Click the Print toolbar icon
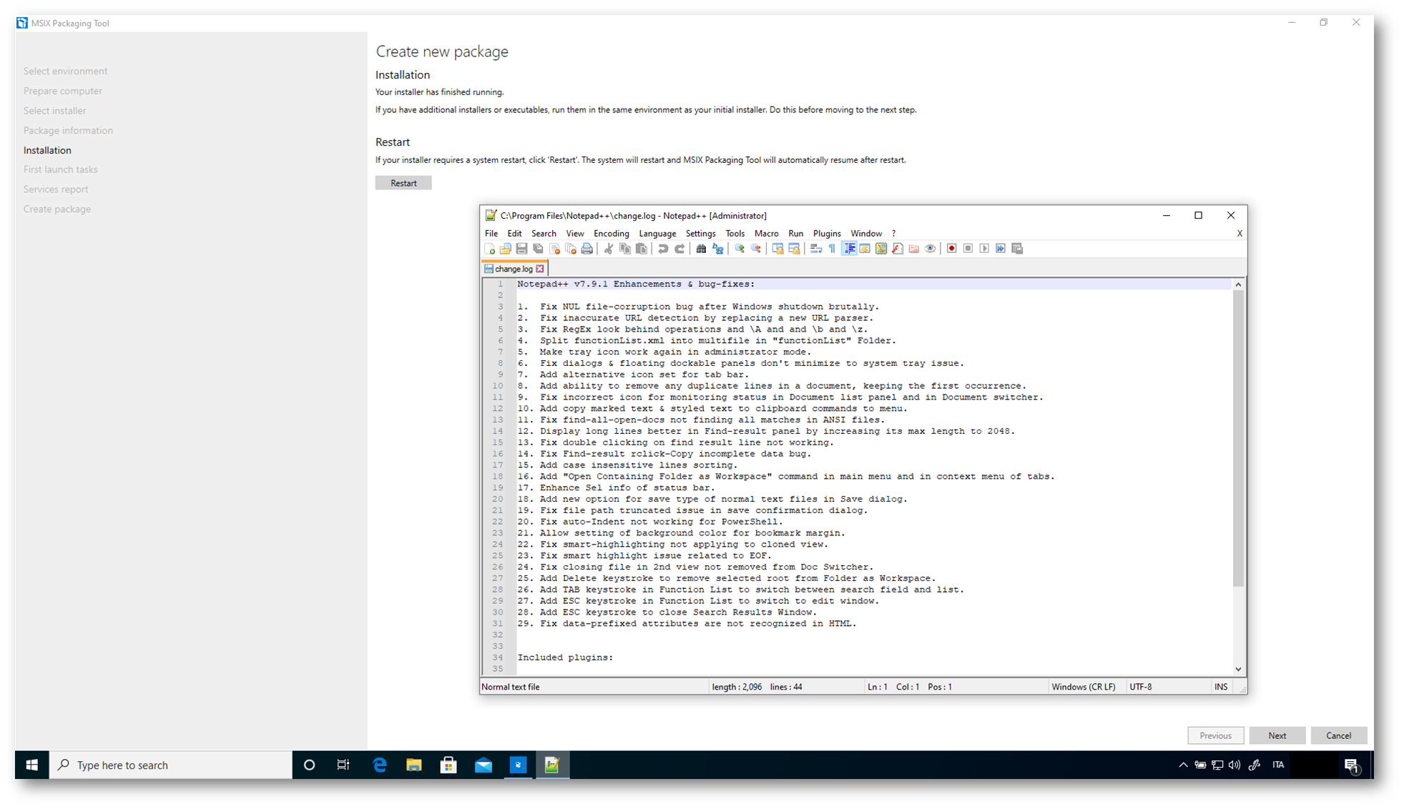The height and width of the screenshot is (809, 1404). (x=587, y=249)
